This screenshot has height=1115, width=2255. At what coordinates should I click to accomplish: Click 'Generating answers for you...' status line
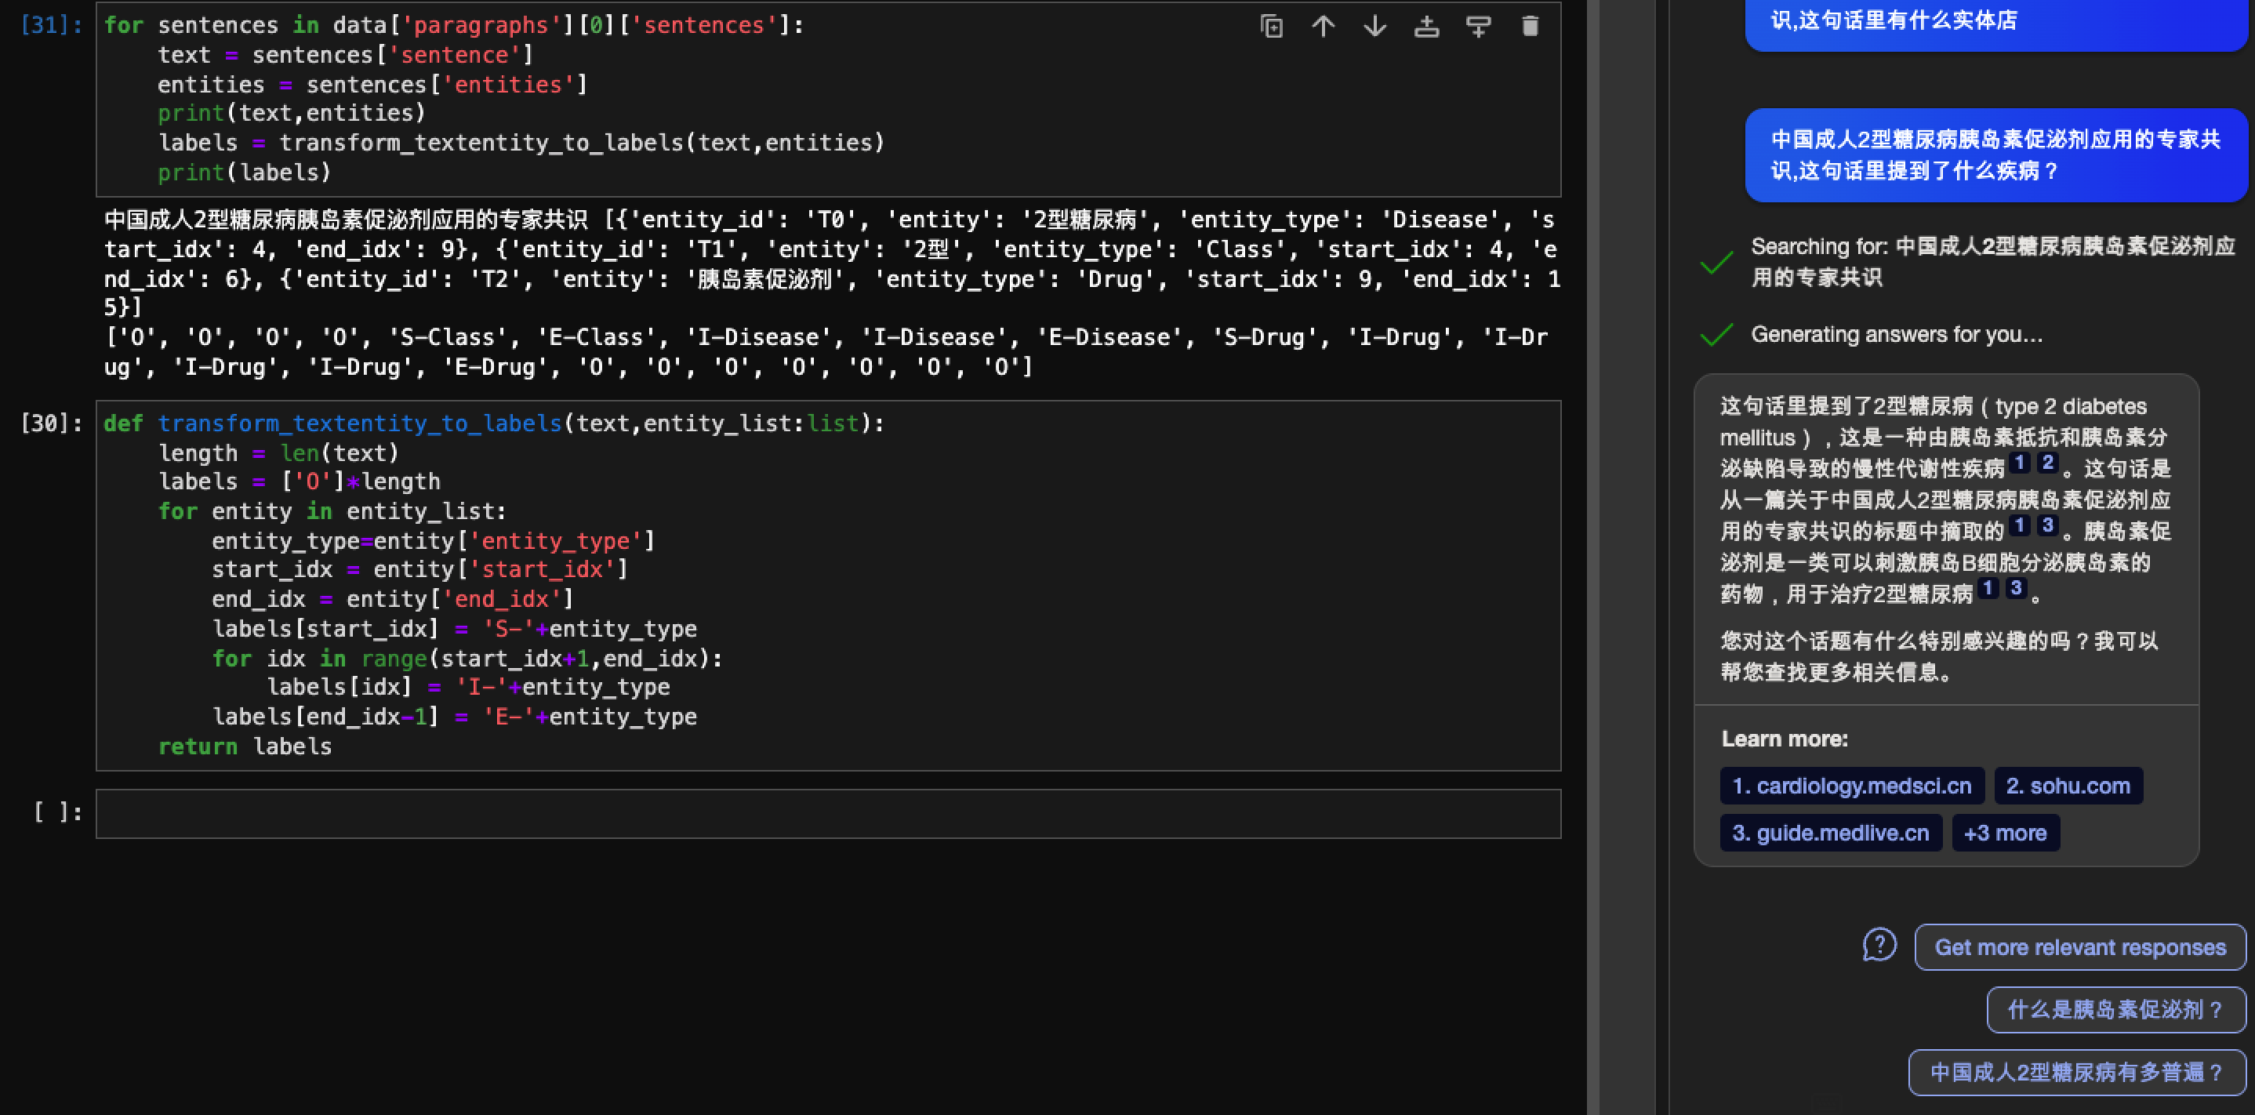point(1896,334)
